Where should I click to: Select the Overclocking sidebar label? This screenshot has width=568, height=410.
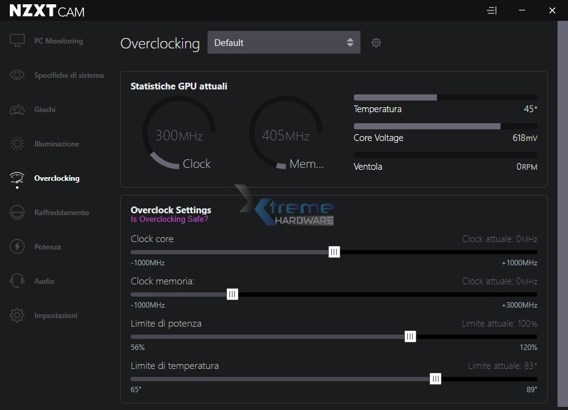pos(57,178)
